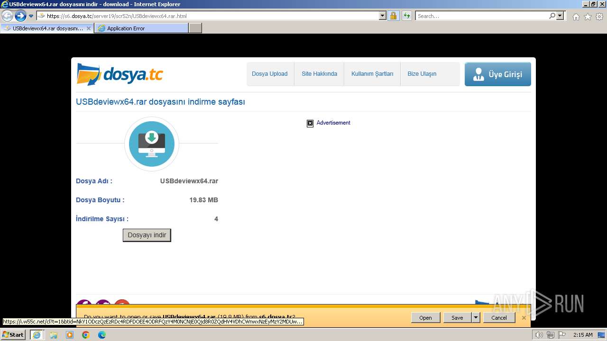This screenshot has width=607, height=341.
Task: Click the browser Forward arrow button
Action: [x=20, y=16]
